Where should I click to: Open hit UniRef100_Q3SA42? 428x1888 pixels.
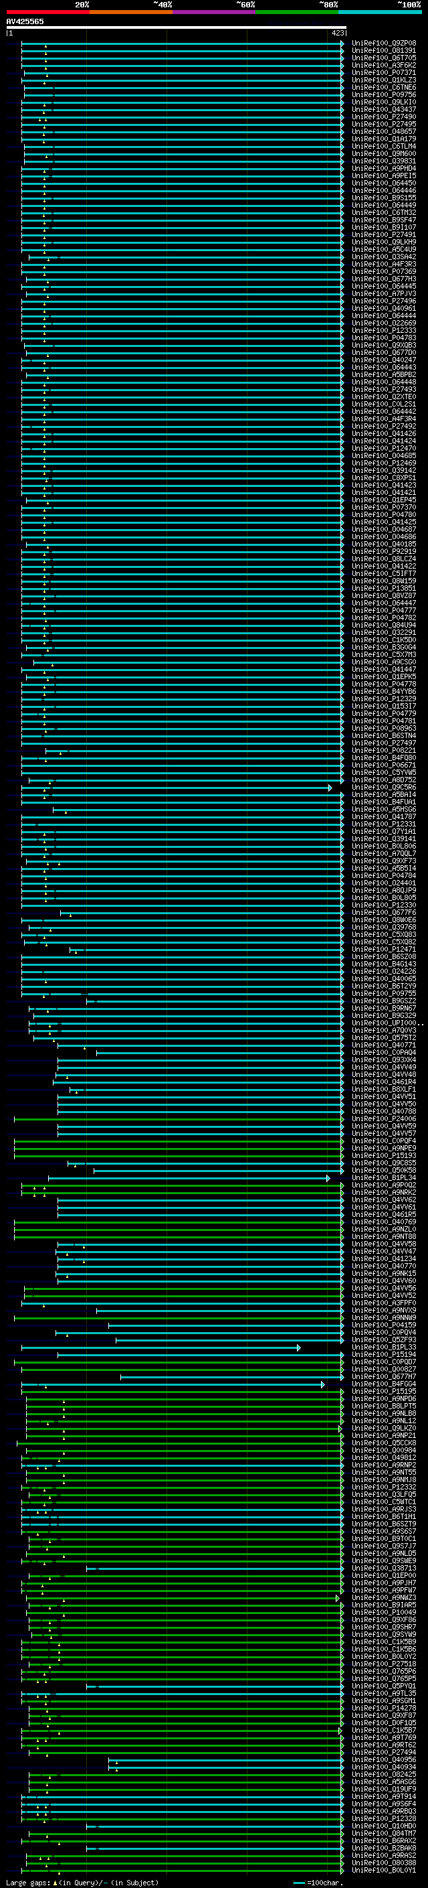point(383,257)
